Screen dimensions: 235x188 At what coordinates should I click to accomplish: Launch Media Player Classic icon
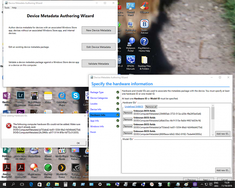click(62, 154)
